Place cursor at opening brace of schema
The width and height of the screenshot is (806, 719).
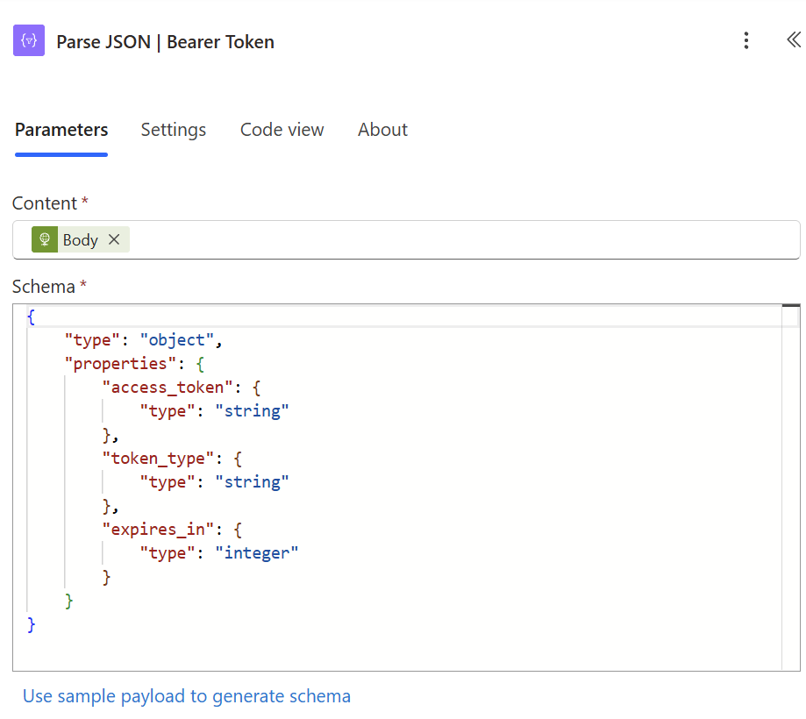pyautogui.click(x=31, y=317)
